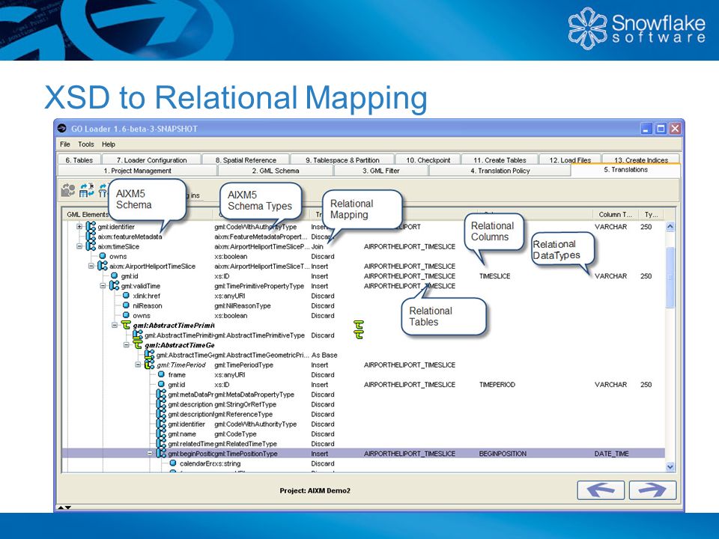Open the File menu
The height and width of the screenshot is (539, 719).
(x=65, y=144)
